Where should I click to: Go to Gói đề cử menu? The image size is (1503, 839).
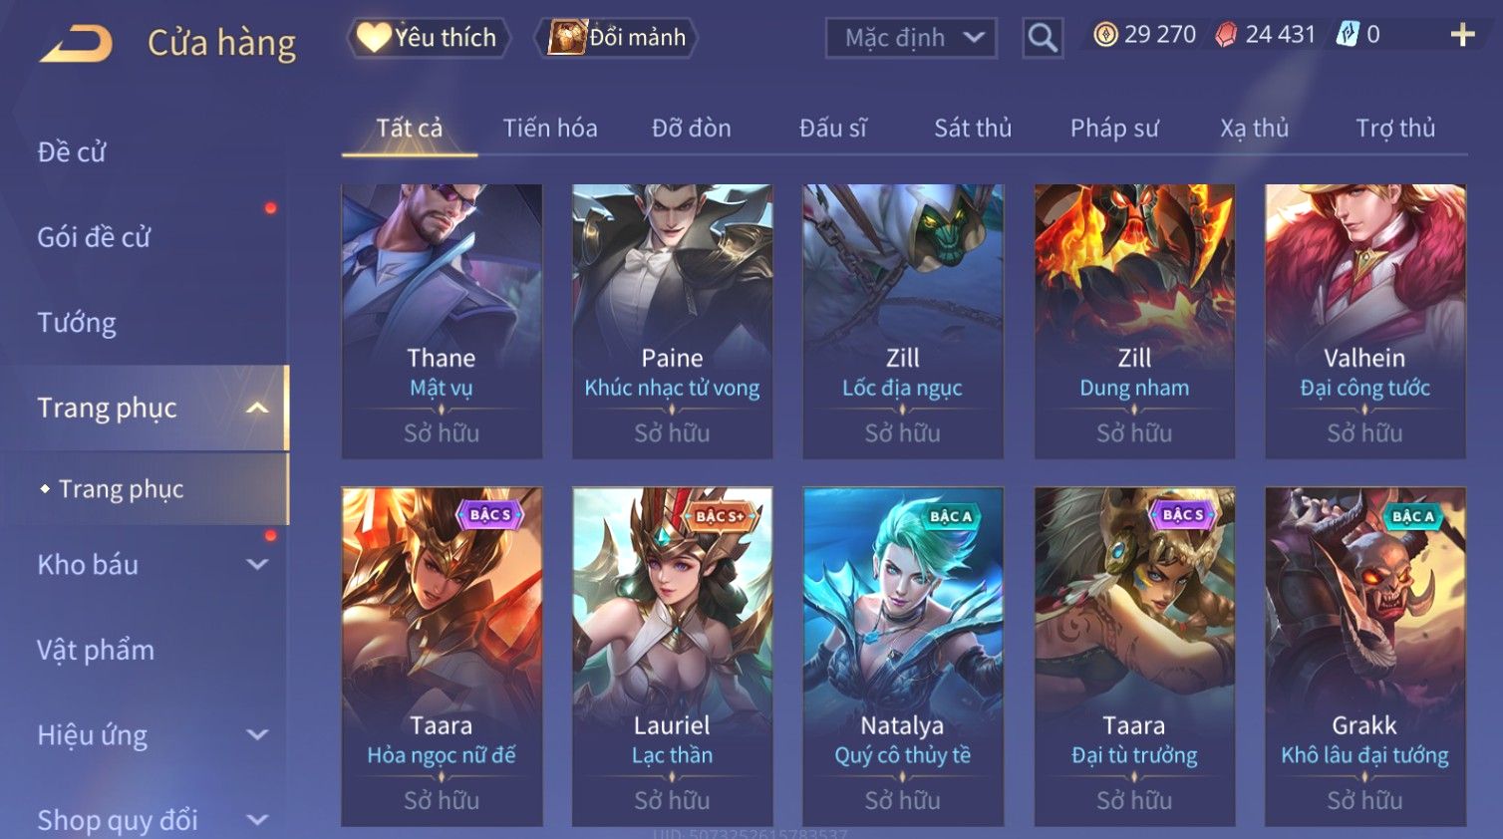click(94, 237)
